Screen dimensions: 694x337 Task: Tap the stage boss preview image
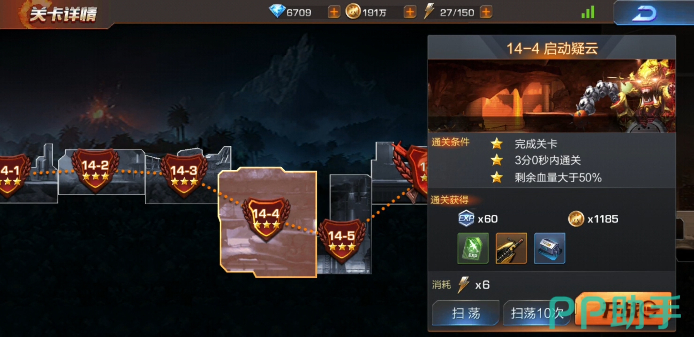(552, 96)
